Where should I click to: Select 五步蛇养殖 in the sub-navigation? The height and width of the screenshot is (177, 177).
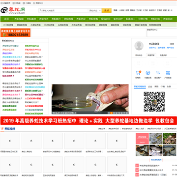(49, 25)
